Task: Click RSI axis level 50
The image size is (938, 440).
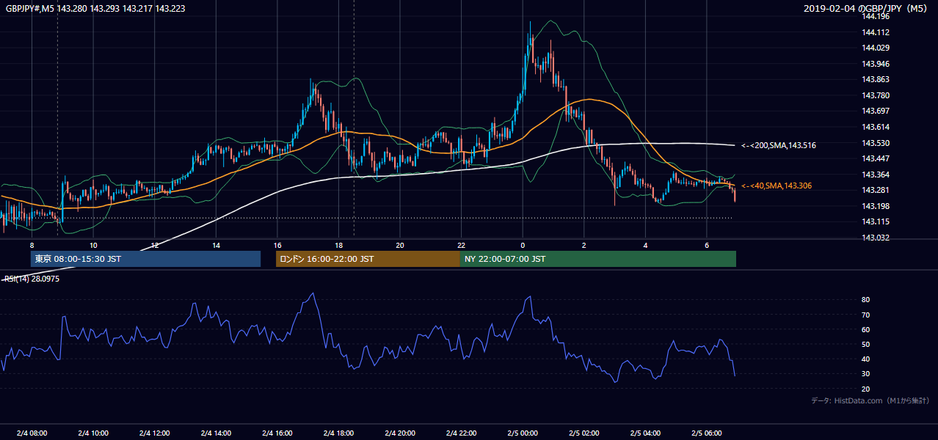Action: click(865, 344)
